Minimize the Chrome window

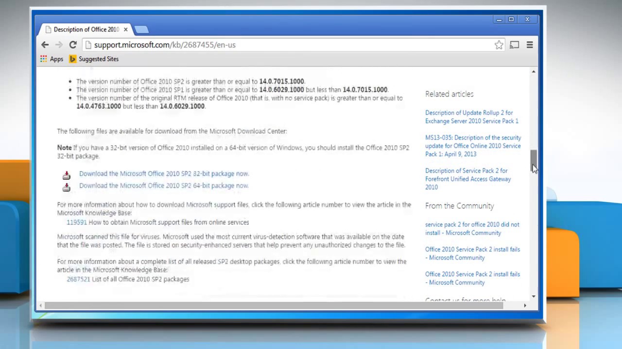tap(499, 19)
